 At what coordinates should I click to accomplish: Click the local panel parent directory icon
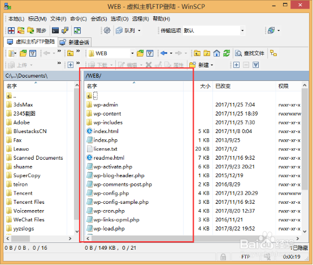(70, 53)
